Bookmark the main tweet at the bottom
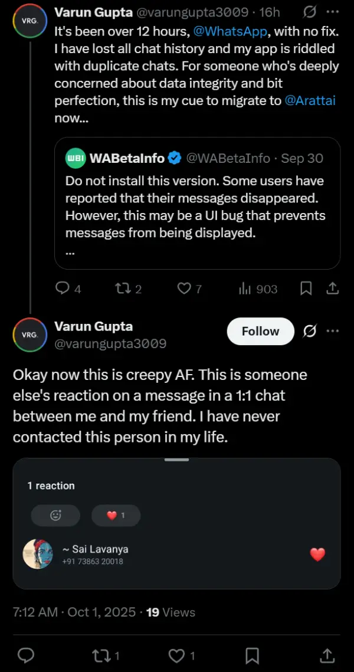354x672 pixels. coord(252,655)
